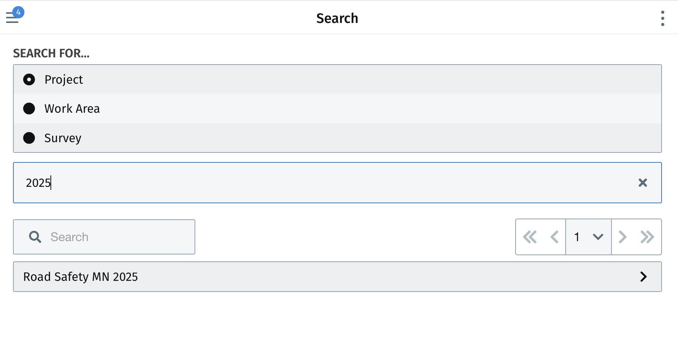
Task: Click into the 2025 query field
Action: click(x=337, y=183)
